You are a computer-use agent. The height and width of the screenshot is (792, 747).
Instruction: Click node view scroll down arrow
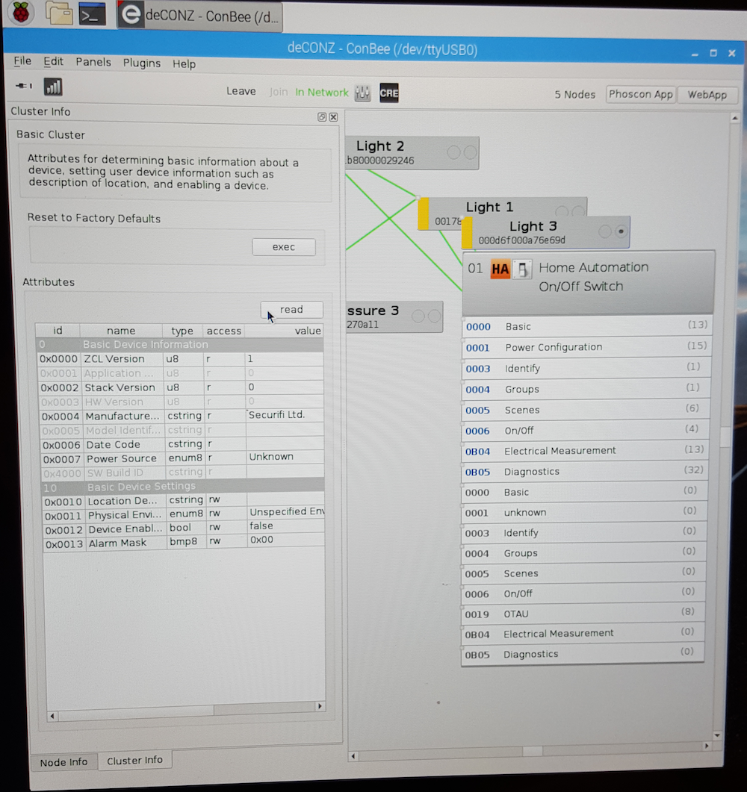tap(717, 735)
